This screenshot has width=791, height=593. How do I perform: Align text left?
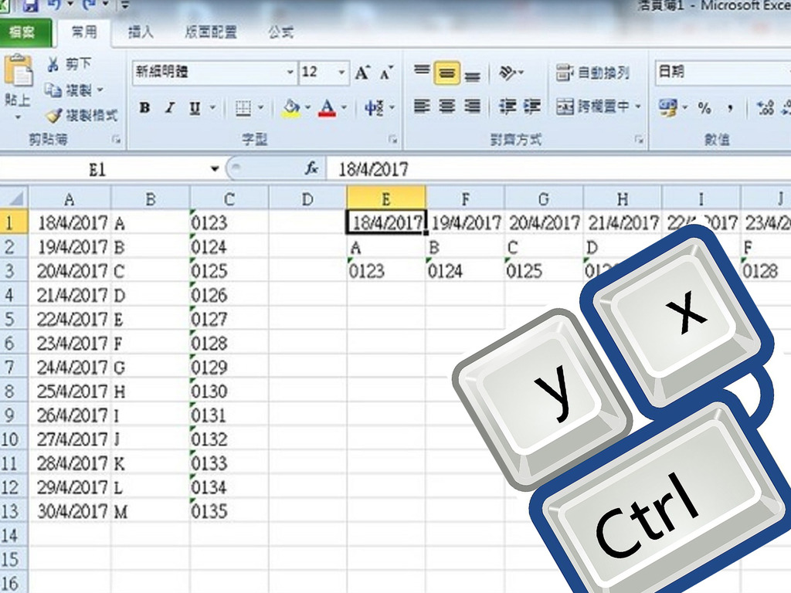422,107
